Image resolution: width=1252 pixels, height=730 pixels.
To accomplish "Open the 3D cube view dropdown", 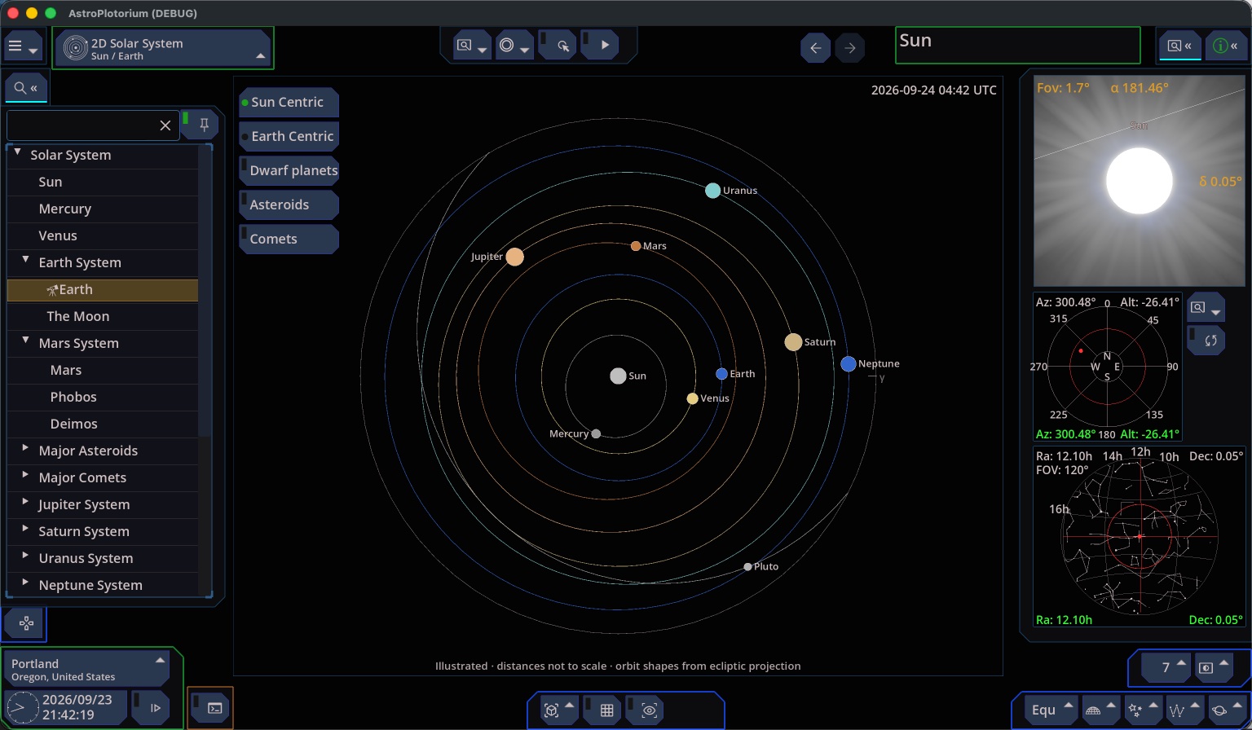I will 558,710.
